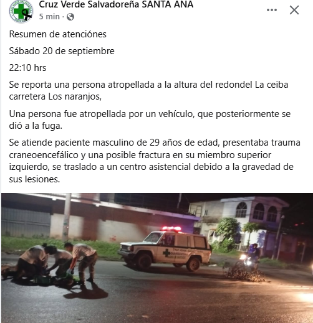Open the three-dot post options menu
The height and width of the screenshot is (323, 313).
pyautogui.click(x=272, y=10)
